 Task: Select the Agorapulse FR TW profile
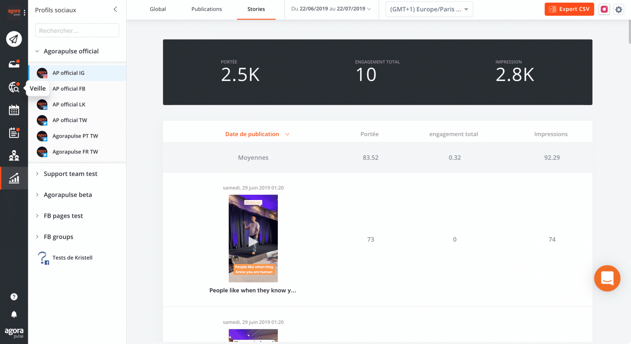pyautogui.click(x=77, y=151)
